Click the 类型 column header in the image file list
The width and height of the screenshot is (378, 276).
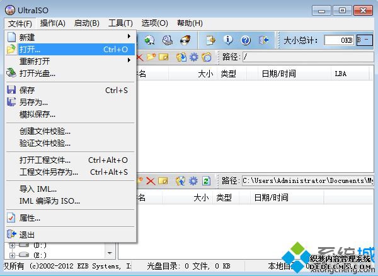(x=232, y=74)
